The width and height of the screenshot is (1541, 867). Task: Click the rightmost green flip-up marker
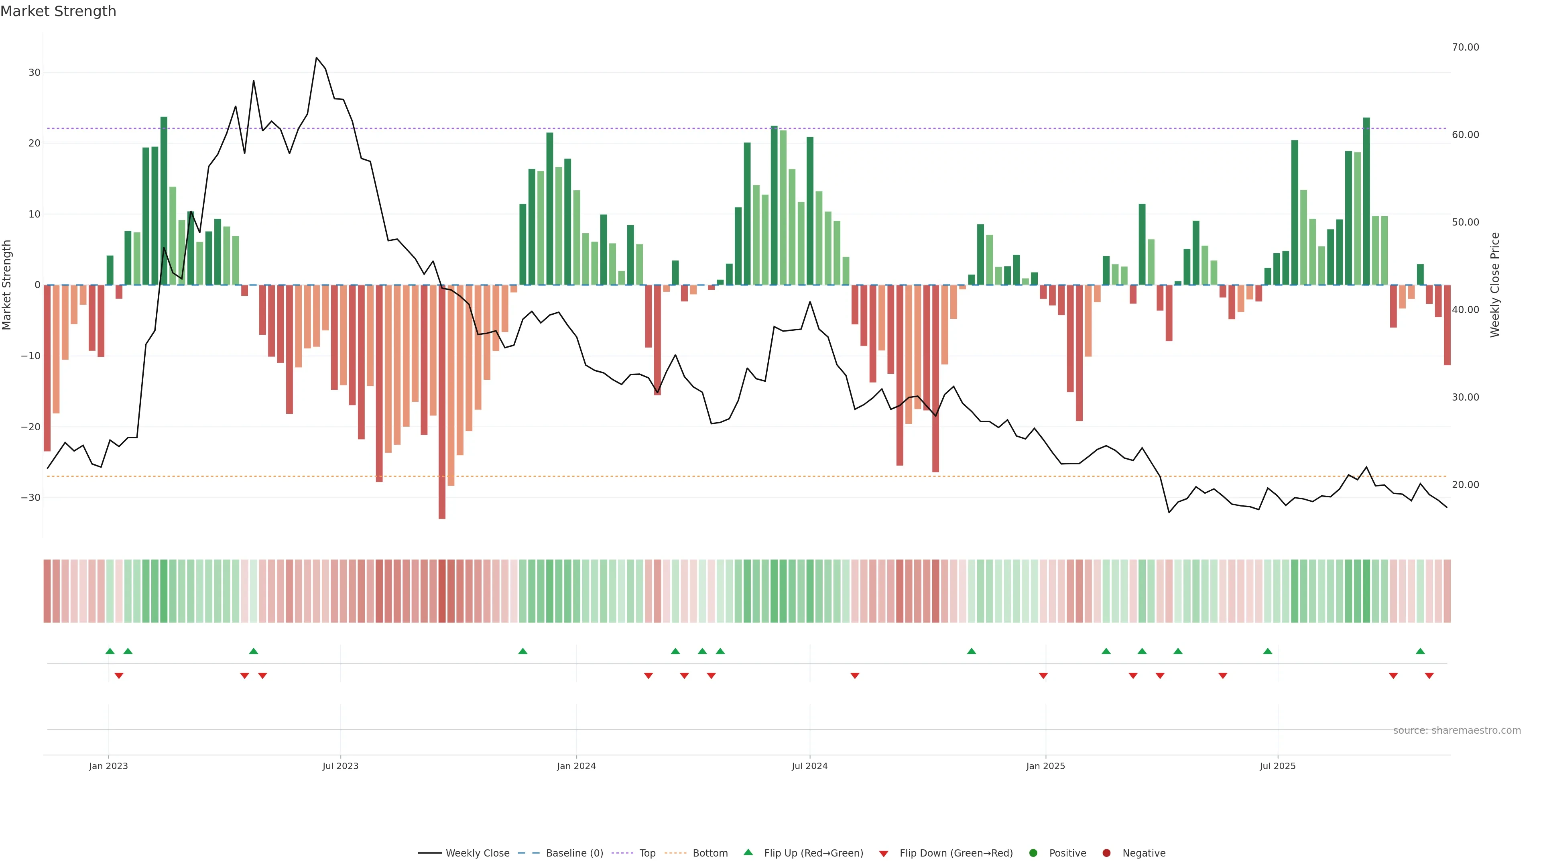(1420, 651)
